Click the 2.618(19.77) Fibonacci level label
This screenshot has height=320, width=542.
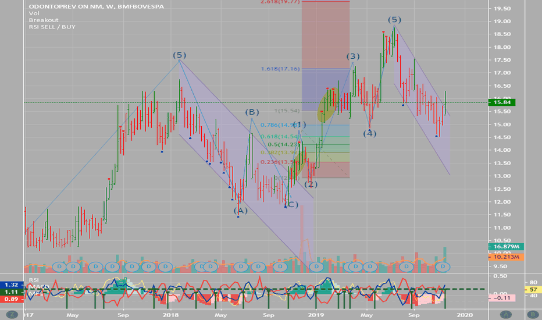280,2
